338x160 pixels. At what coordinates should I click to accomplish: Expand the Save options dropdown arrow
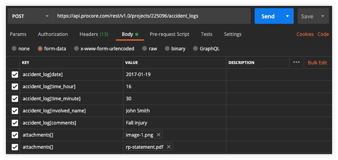point(323,16)
